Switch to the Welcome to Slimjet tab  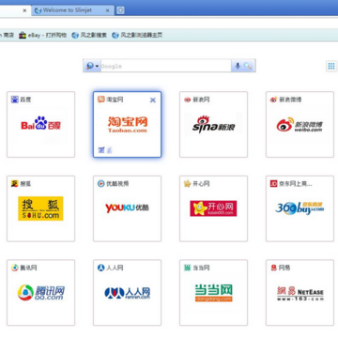click(72, 10)
